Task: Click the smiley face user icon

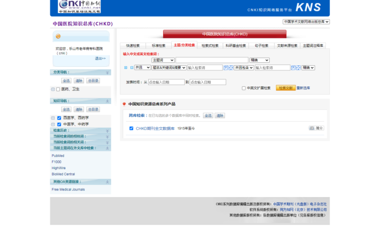Action: click(58, 36)
